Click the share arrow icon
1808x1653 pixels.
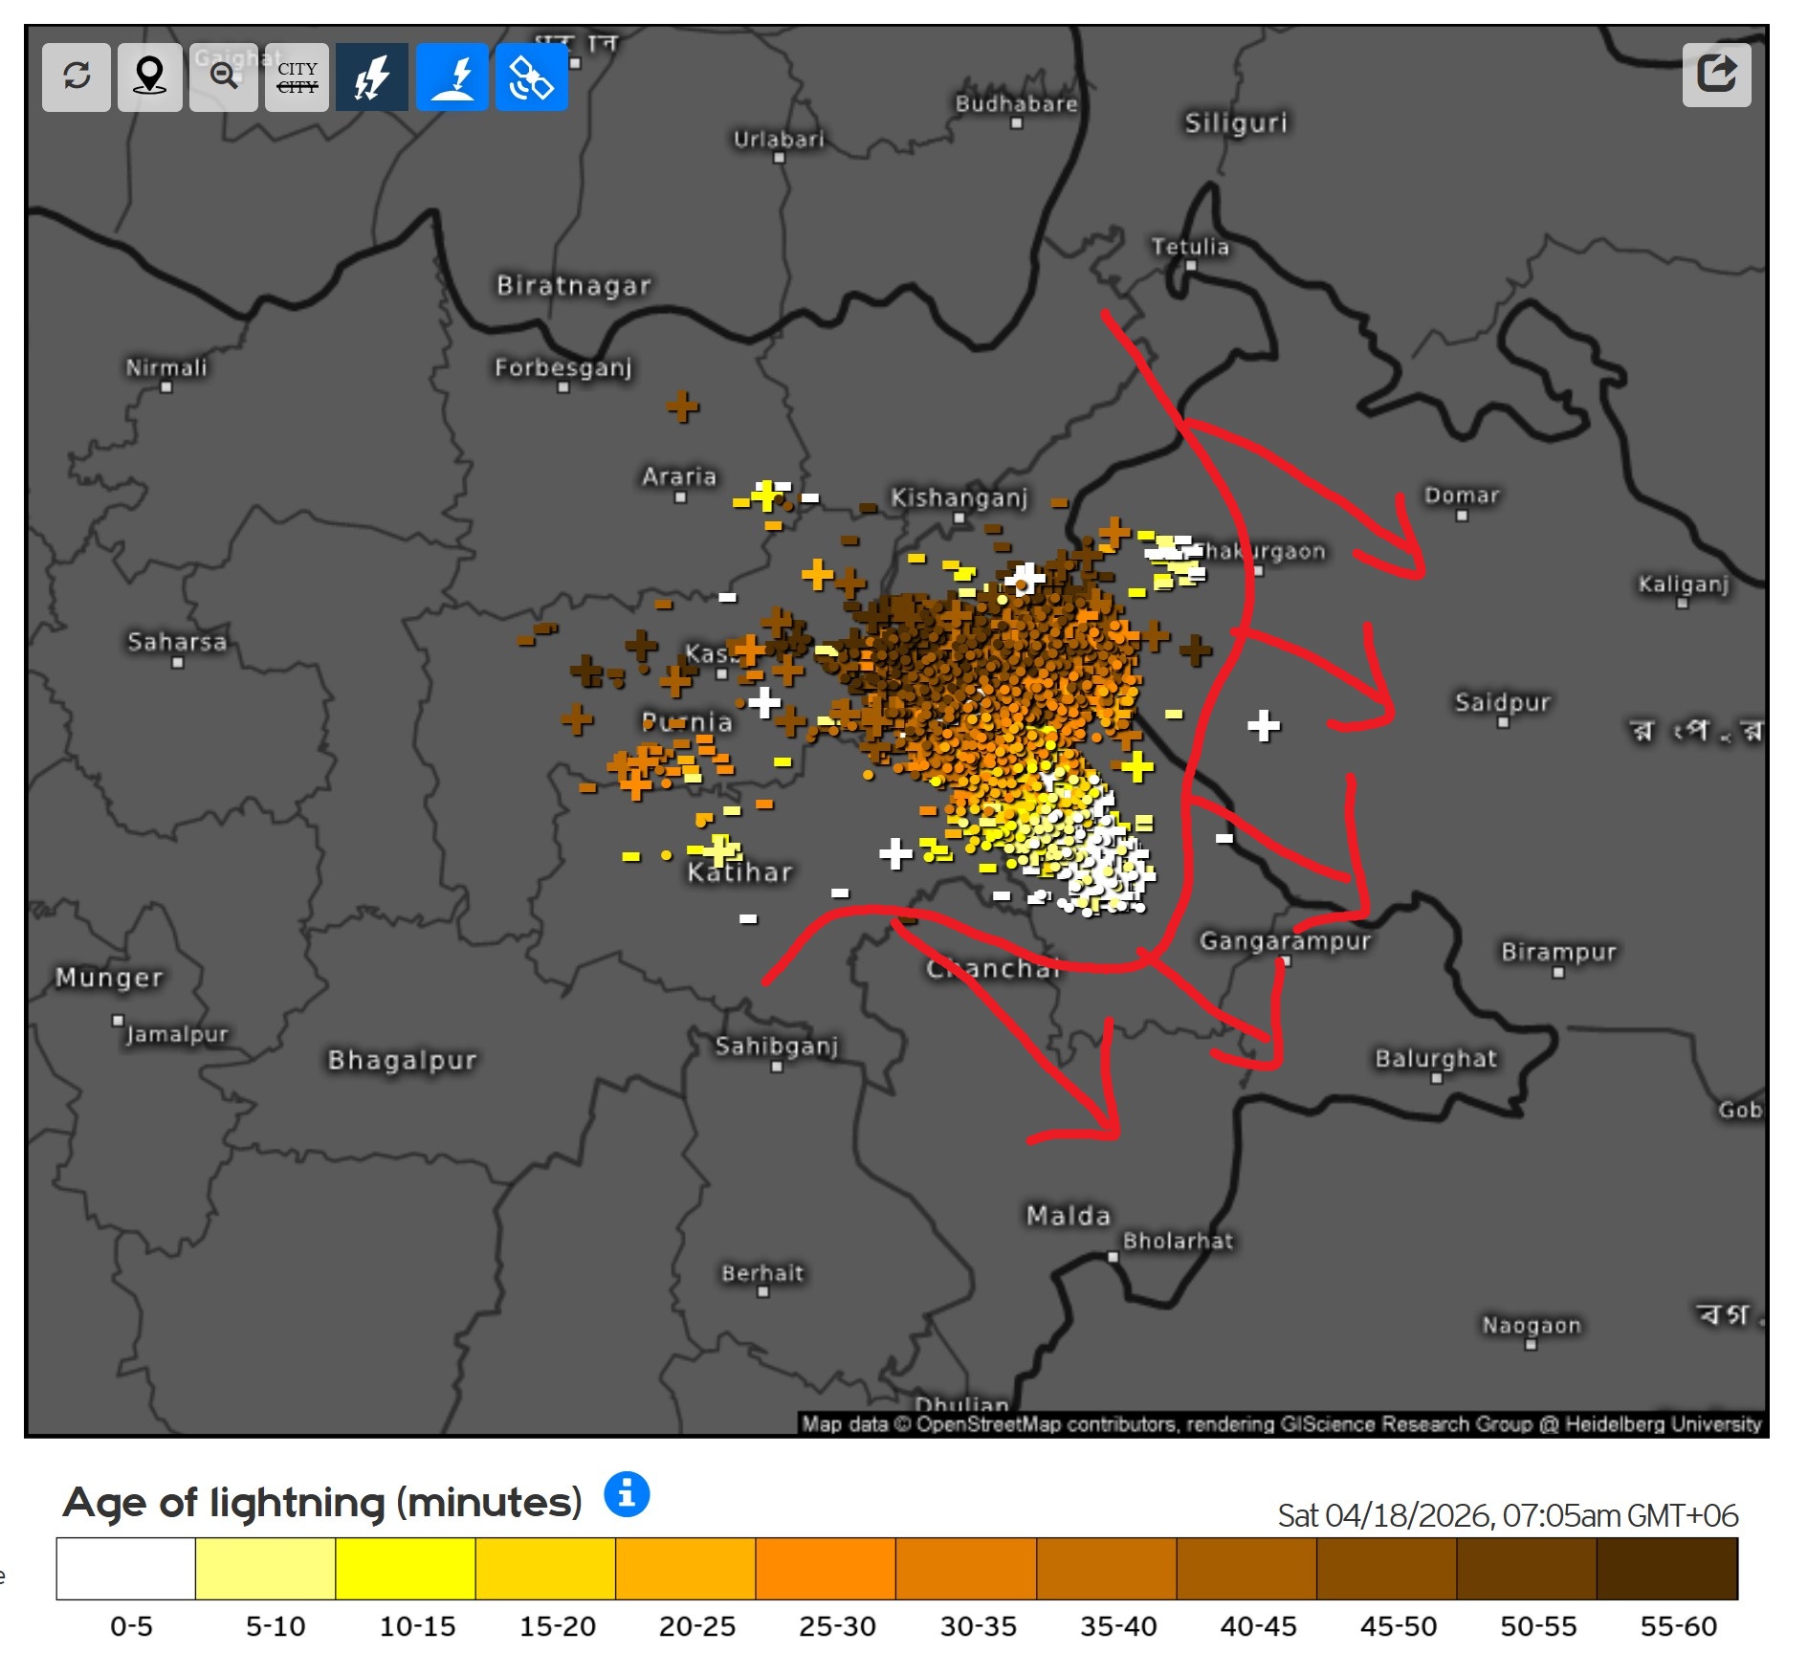(x=1716, y=74)
